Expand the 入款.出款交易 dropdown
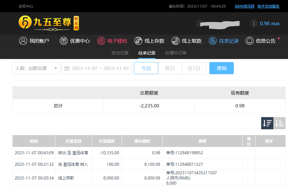This screenshot has height=188, width=288. pyautogui.click(x=36, y=68)
